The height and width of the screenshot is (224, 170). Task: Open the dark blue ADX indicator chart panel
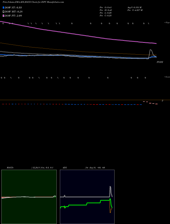(87, 197)
